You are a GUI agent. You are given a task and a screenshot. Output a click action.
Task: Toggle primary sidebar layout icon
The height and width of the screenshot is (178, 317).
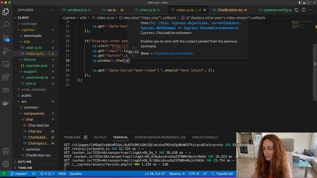coord(300,2)
